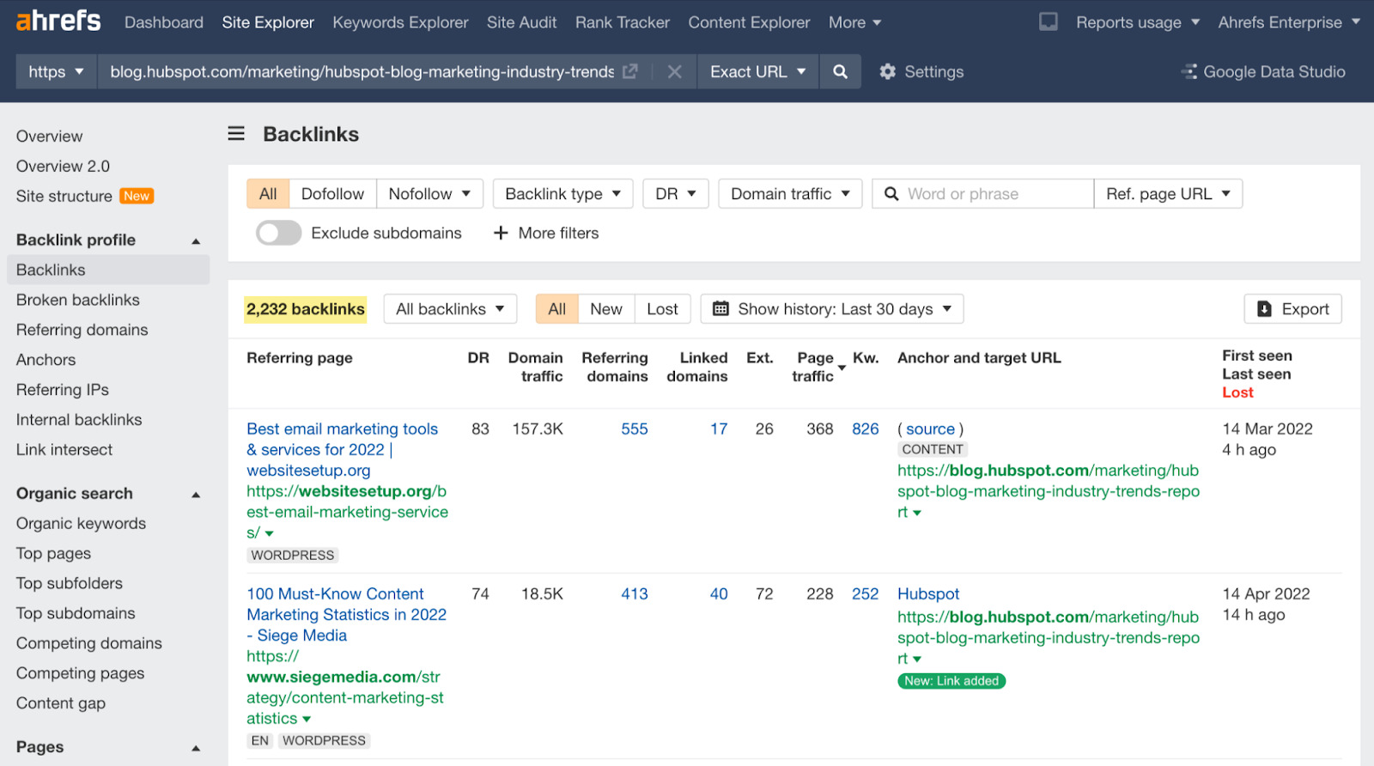Open Site Audit tab
The image size is (1374, 766).
click(x=521, y=22)
